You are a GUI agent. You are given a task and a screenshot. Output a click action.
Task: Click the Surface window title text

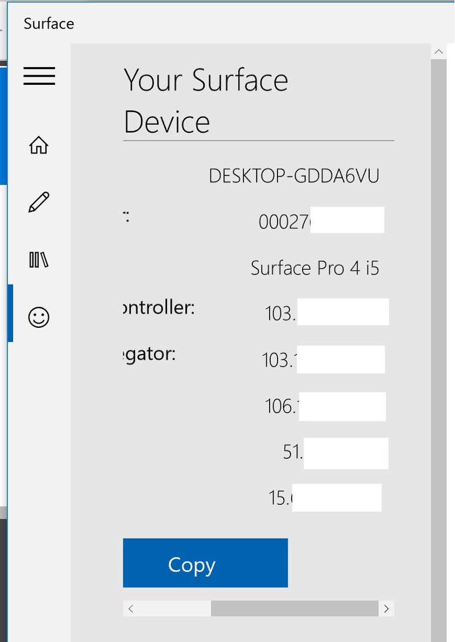click(49, 24)
